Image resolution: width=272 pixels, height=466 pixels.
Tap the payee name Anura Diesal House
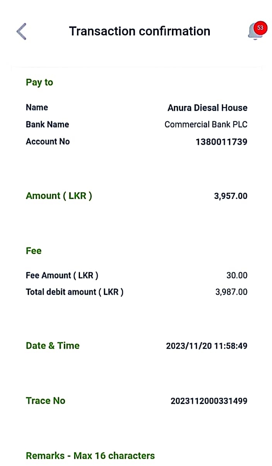point(207,108)
